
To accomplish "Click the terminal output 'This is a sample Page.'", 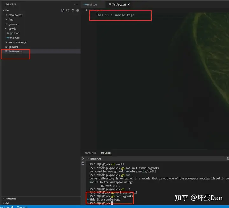I will [x=106, y=199].
